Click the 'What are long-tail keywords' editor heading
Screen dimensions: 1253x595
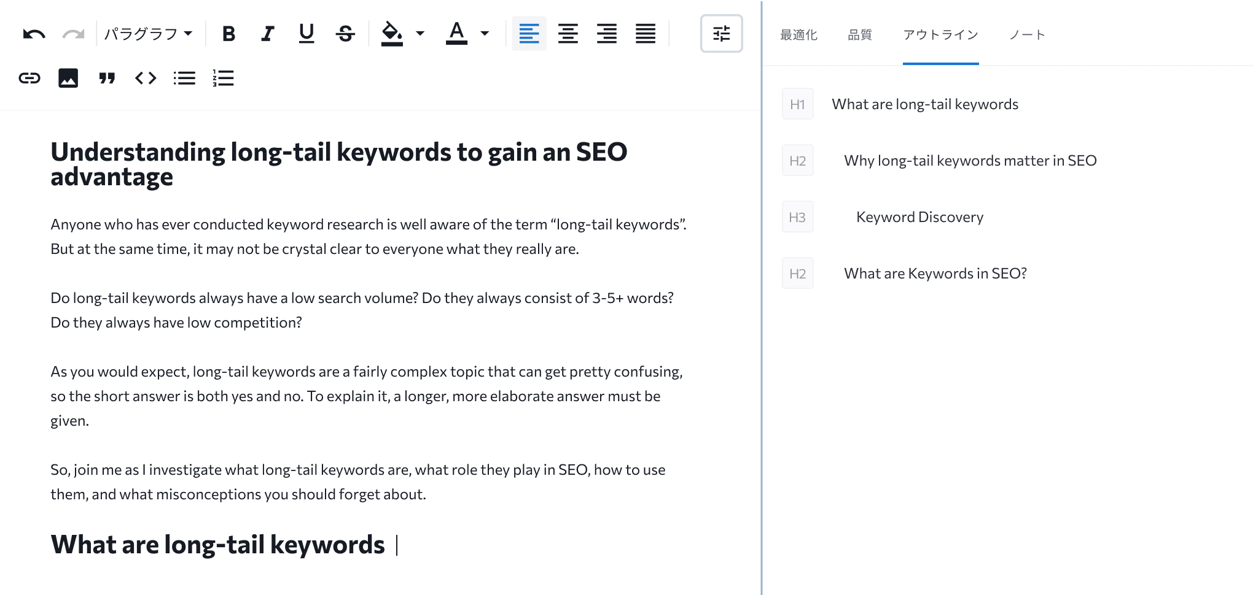217,545
